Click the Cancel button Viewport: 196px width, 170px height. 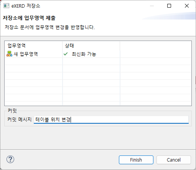(174, 160)
